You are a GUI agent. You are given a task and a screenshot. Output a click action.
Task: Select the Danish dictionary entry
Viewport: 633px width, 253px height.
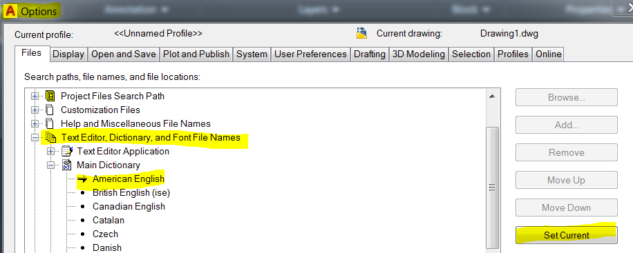[107, 247]
